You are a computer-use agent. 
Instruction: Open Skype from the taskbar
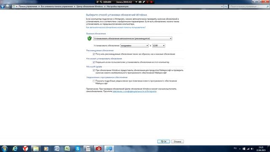coord(78,149)
